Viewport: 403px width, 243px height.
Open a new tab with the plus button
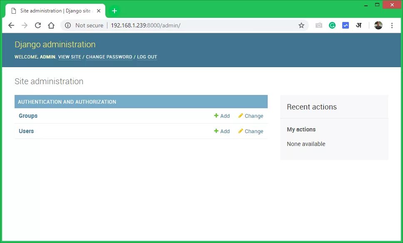(x=114, y=11)
